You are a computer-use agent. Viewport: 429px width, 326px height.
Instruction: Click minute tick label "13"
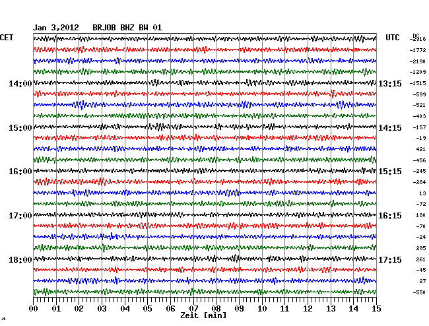click(x=331, y=308)
